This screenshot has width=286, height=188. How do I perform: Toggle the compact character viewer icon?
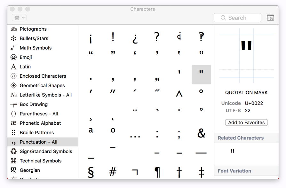[x=270, y=18]
